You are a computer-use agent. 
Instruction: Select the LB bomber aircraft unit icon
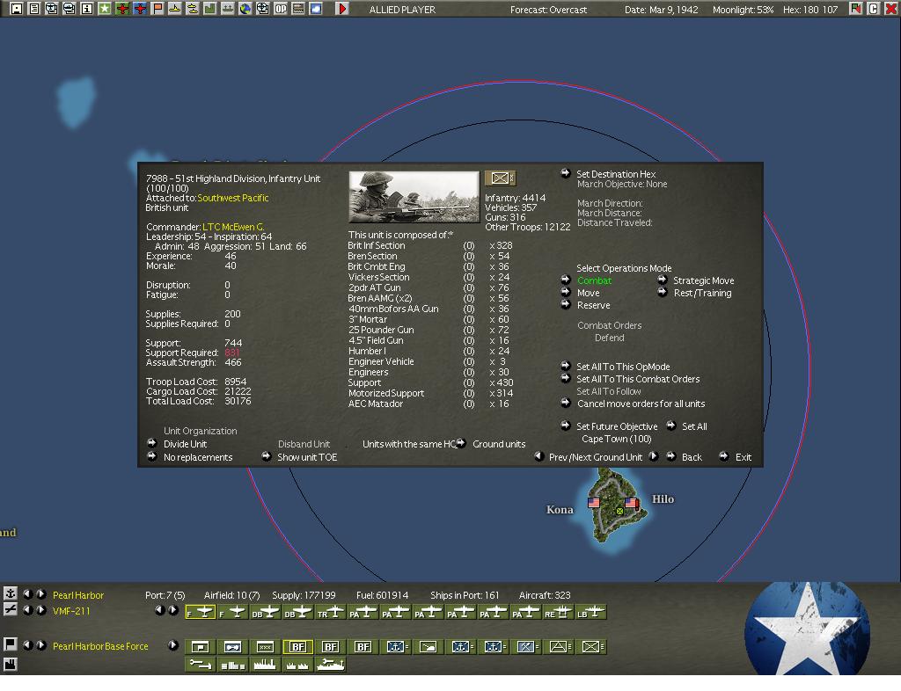click(x=592, y=612)
